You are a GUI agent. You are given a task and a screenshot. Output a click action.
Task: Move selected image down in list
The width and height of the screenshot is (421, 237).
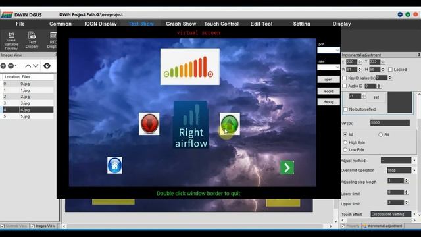[x=36, y=66]
